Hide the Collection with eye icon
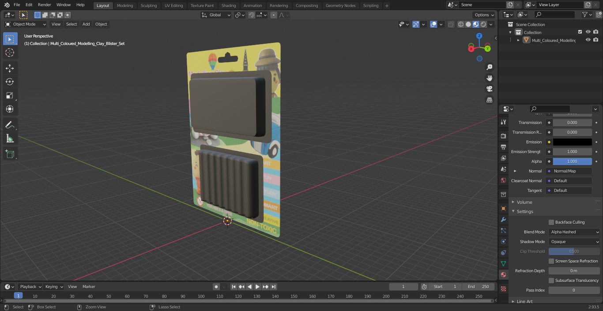 click(588, 32)
